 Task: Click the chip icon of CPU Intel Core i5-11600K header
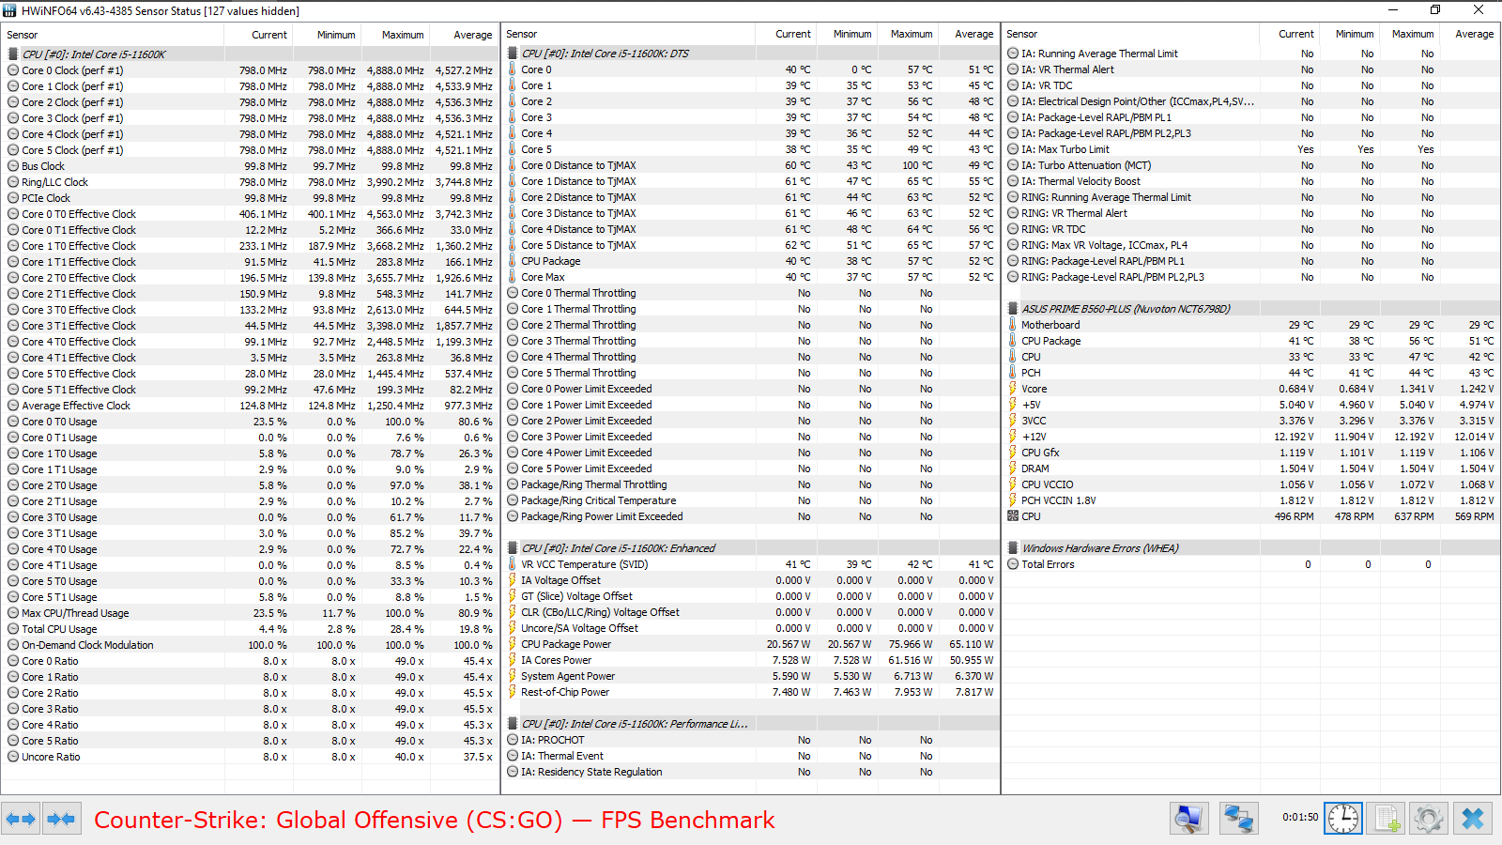(13, 54)
